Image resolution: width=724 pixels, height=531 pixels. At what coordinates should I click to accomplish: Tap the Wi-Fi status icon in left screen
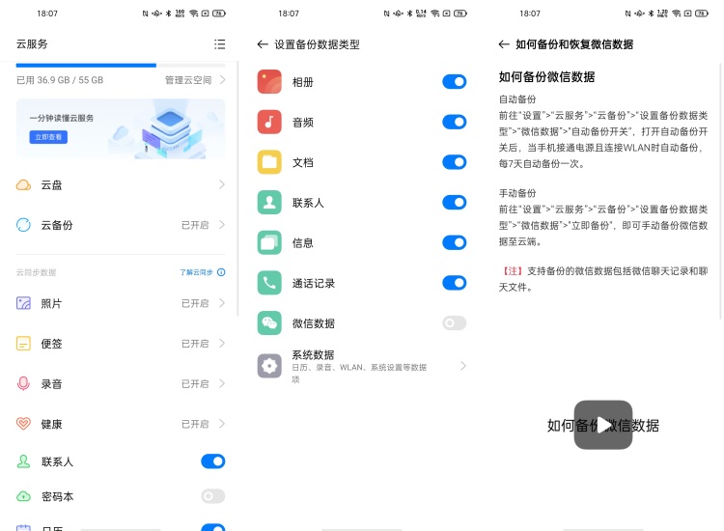tap(194, 14)
